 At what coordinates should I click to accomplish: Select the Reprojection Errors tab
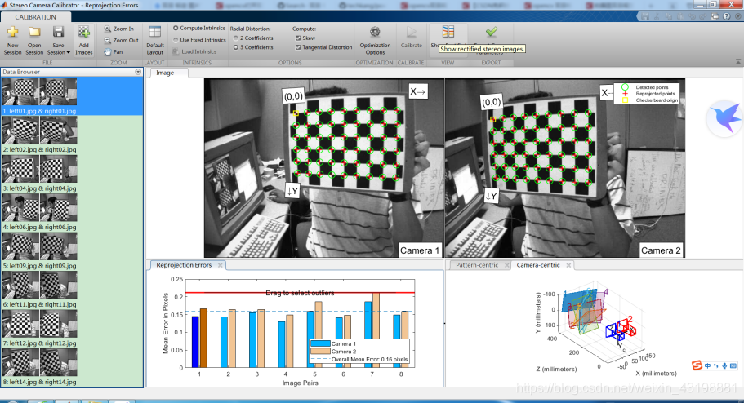(x=184, y=265)
